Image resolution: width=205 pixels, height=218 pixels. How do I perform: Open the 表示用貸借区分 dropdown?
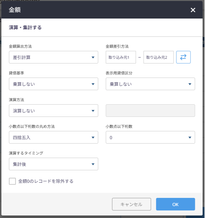coord(150,84)
